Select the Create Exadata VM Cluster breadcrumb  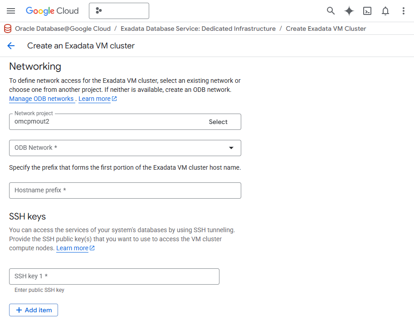(326, 28)
